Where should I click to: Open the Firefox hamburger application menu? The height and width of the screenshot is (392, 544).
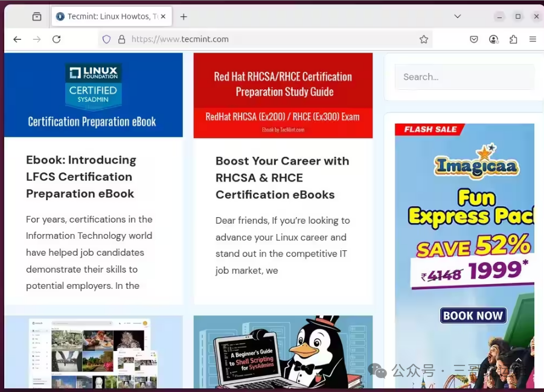pyautogui.click(x=533, y=39)
